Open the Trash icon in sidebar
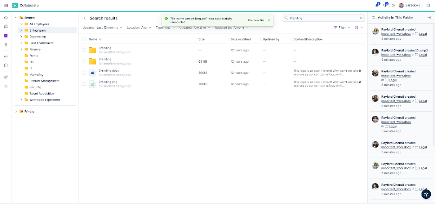Screen dimensions: 435x204 (6, 45)
